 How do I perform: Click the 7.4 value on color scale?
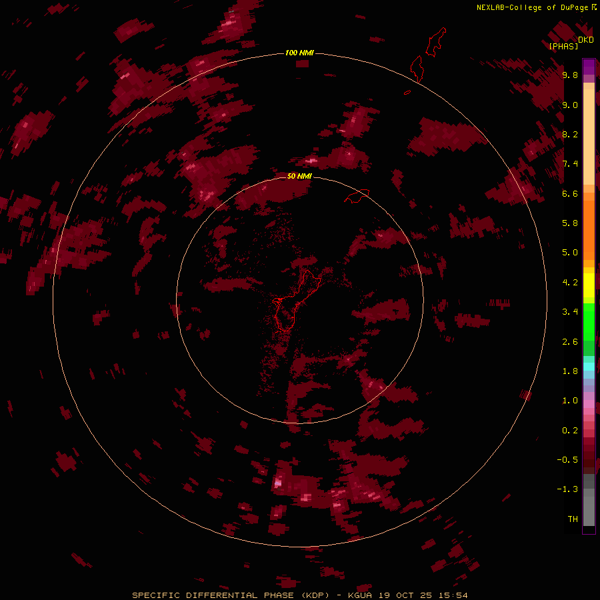(570, 164)
